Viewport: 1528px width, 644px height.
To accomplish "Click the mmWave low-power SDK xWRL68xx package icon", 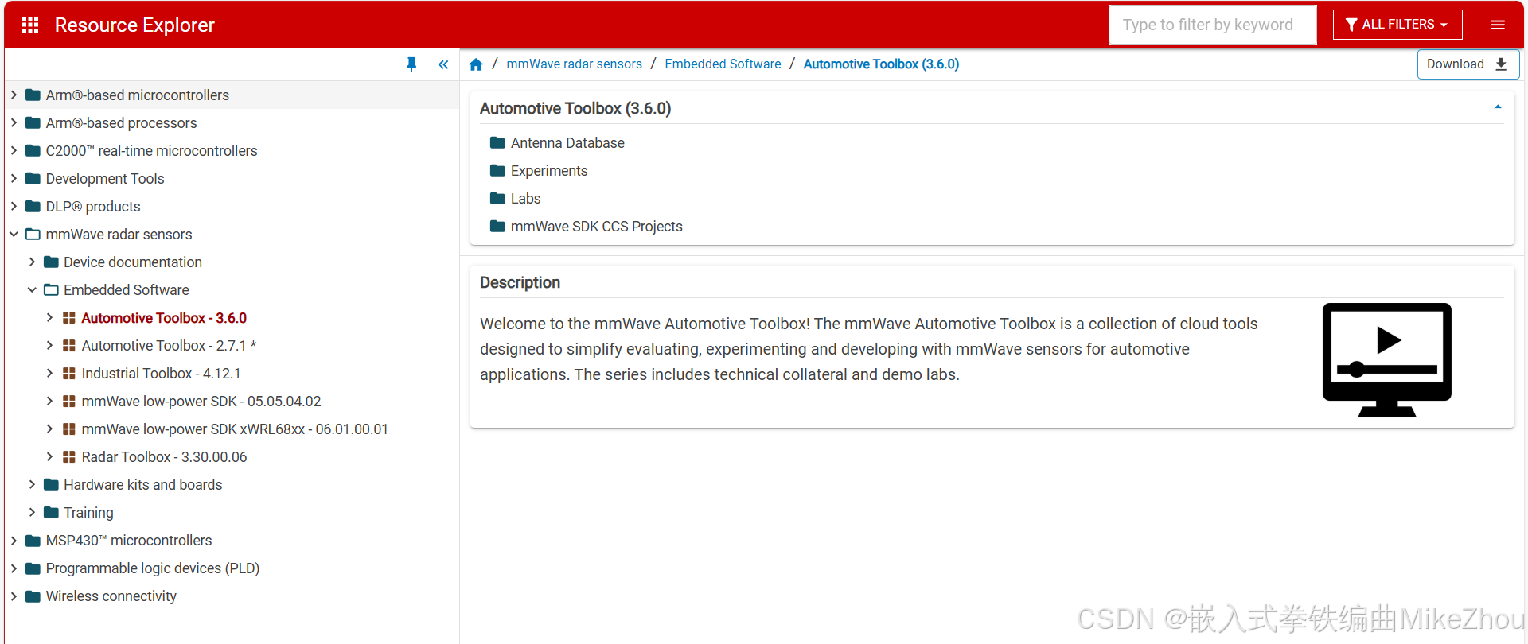I will tap(69, 429).
